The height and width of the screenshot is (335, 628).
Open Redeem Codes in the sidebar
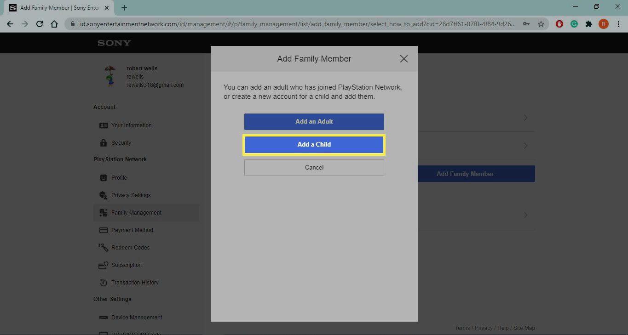(130, 248)
